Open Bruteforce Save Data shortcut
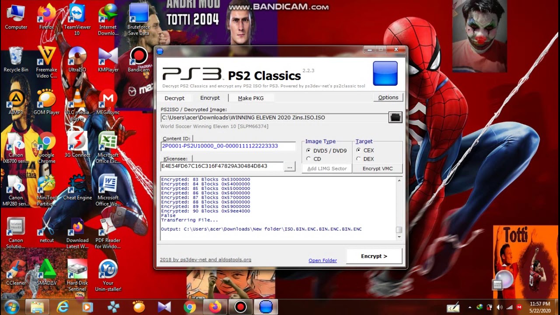The image size is (560, 315). click(139, 20)
